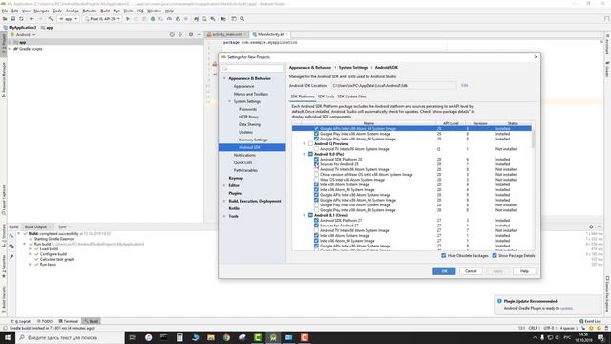Viewport: 611px width, 344px height.
Task: Collapse Android 8.1 (Oreo) group
Action: [305, 215]
